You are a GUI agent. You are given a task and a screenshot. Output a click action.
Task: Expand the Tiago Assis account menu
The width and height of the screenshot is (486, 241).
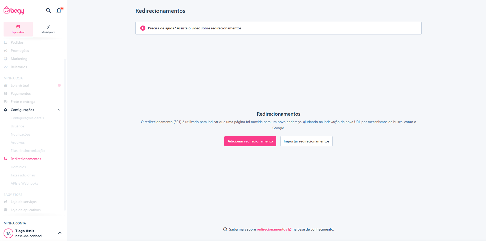(x=60, y=233)
